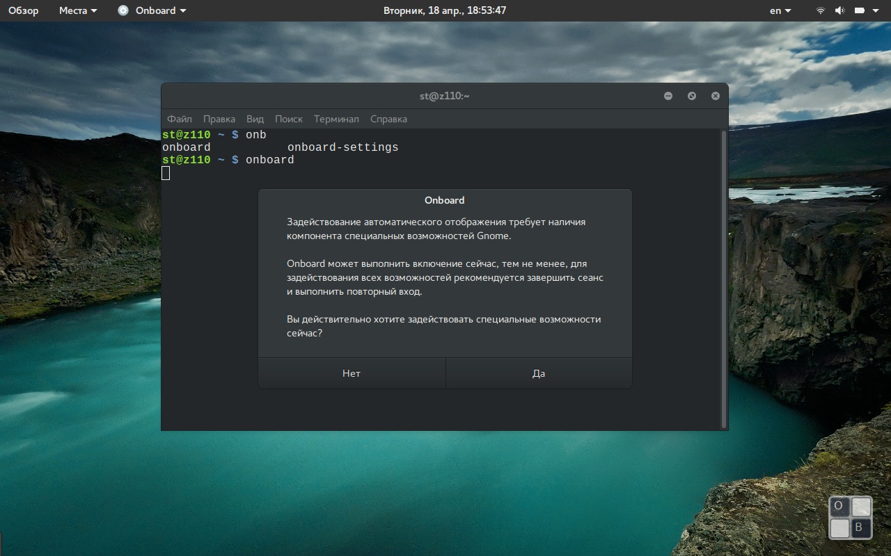Image resolution: width=891 pixels, height=556 pixels.
Task: Choose Нет in the Onboard dialog
Action: pyautogui.click(x=352, y=373)
